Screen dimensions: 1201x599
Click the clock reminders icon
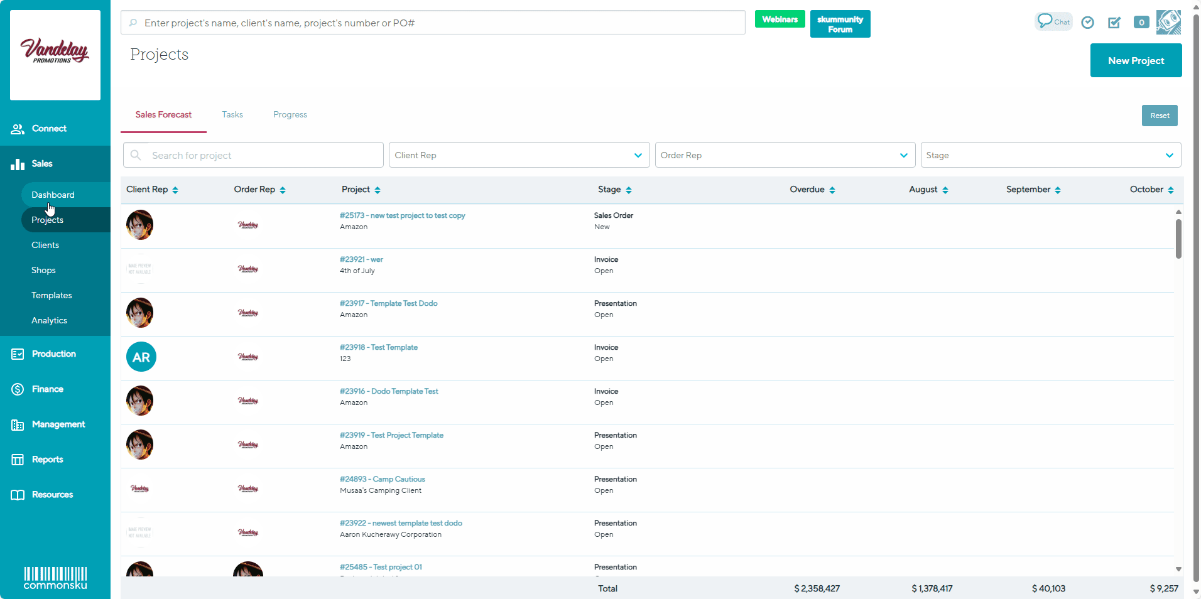[1087, 23]
